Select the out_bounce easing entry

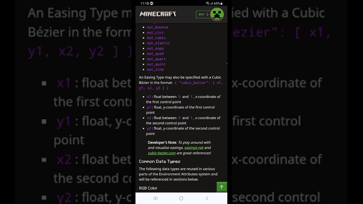(x=157, y=27)
